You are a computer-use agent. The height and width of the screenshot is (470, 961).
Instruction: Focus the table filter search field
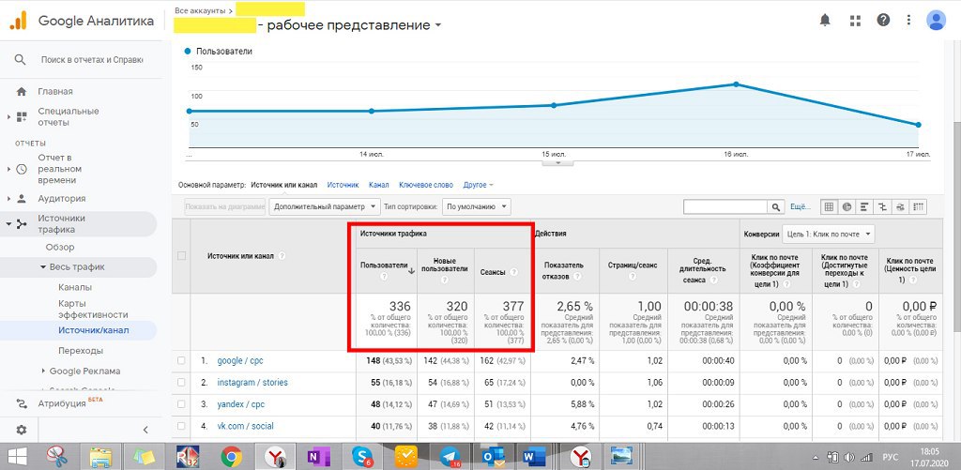(725, 207)
